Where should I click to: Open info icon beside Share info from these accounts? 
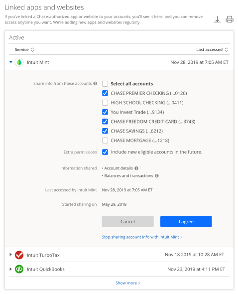click(x=95, y=83)
